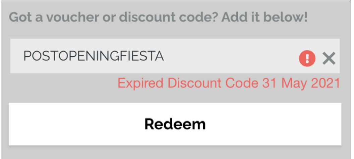The width and height of the screenshot is (354, 159).
Task: Submit the voucher with Redeem
Action: pyautogui.click(x=175, y=124)
